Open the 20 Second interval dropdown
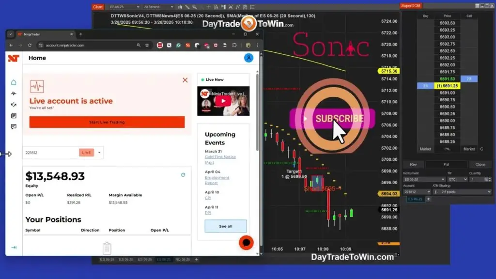496x279 pixels. point(158,7)
